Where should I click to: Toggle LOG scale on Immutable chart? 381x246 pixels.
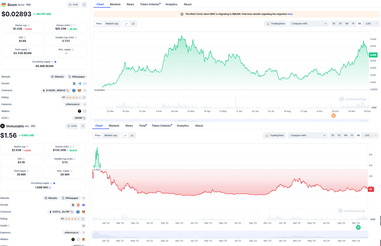coord(367,135)
